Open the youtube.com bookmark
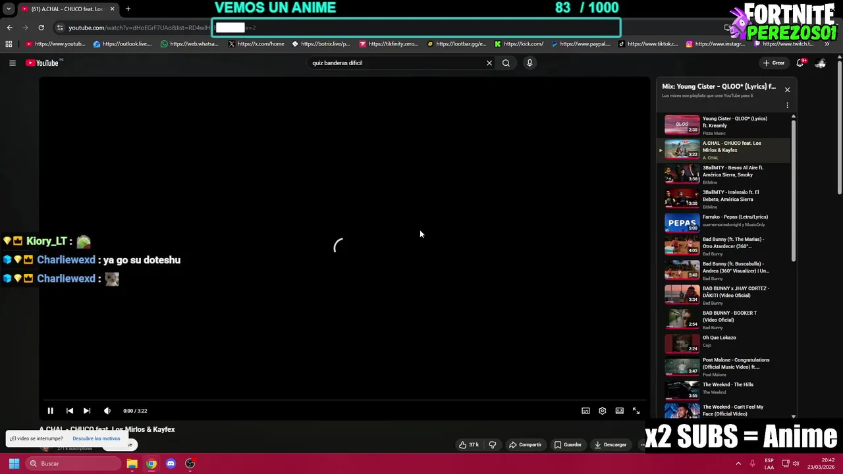 (x=55, y=44)
